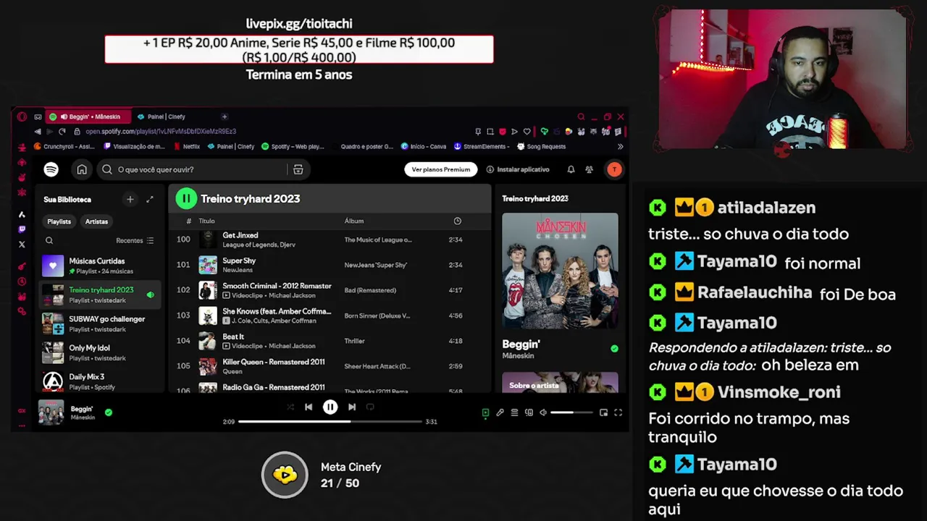
Task: Click Ver planos Premium button
Action: (x=440, y=169)
